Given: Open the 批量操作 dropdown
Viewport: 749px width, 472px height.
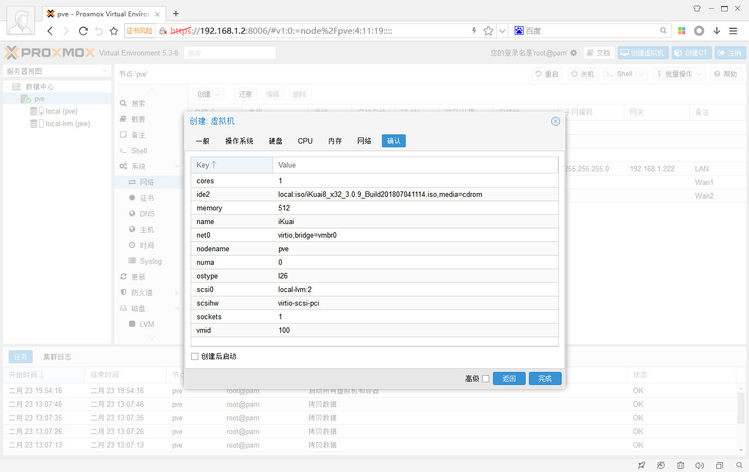Looking at the screenshot, I should [679, 74].
